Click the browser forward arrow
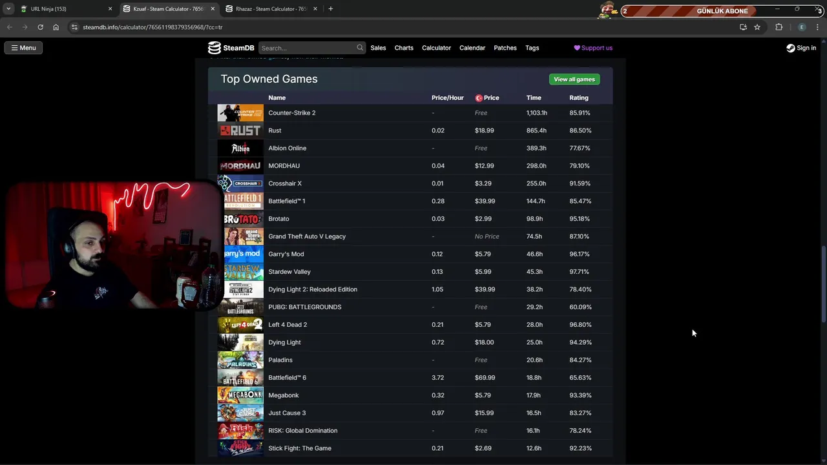The width and height of the screenshot is (827, 465). click(x=25, y=27)
